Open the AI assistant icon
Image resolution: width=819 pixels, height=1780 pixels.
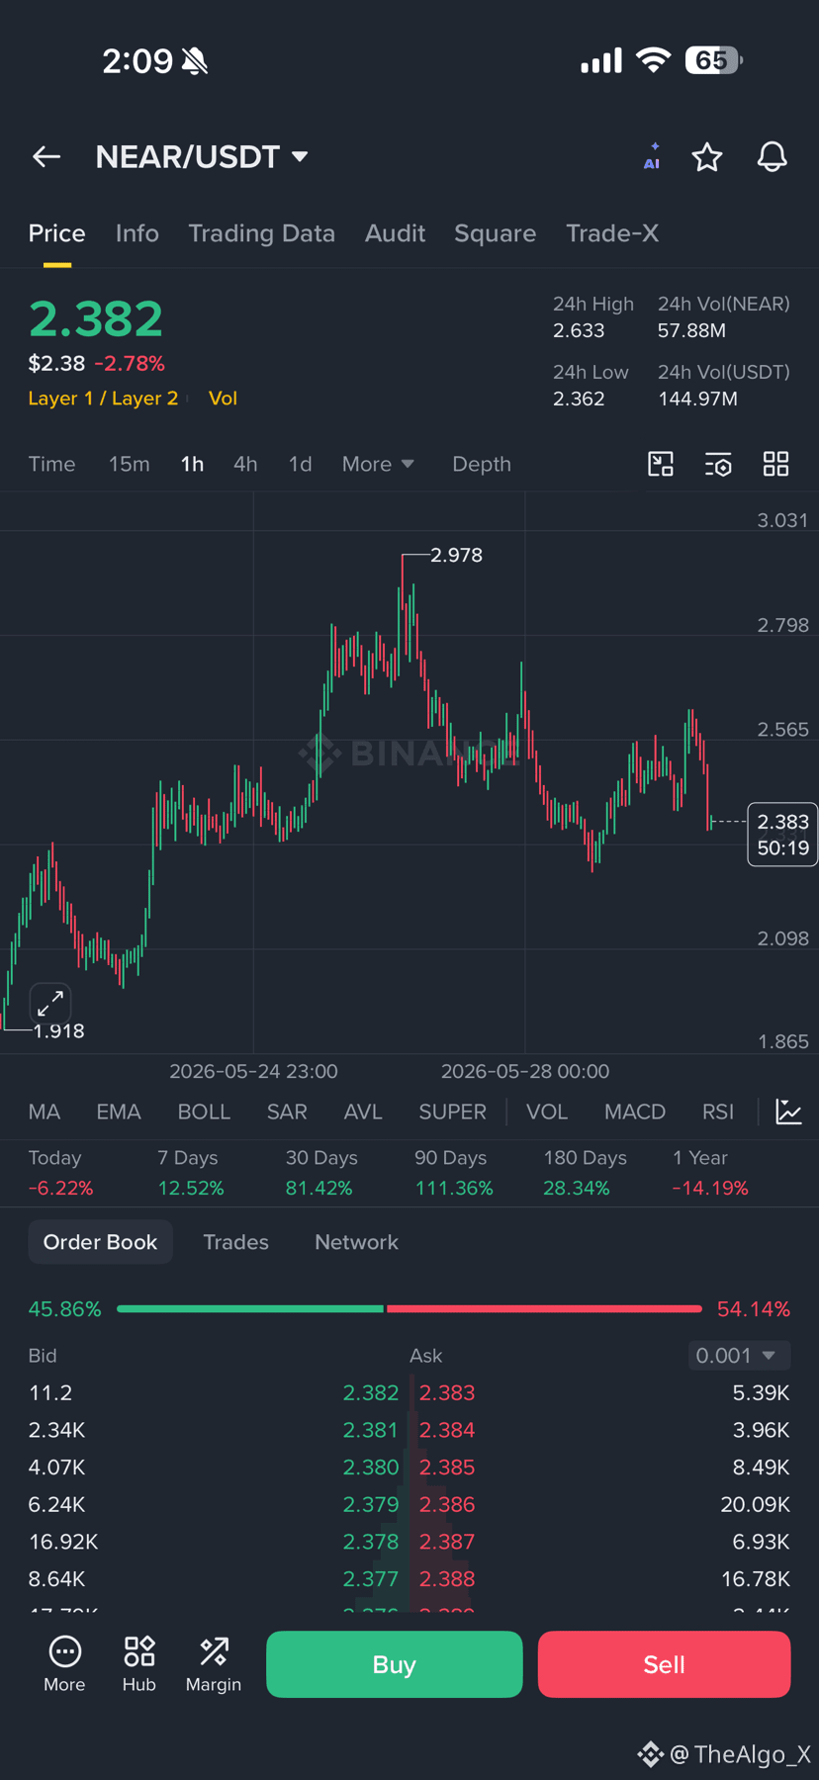pyautogui.click(x=652, y=156)
